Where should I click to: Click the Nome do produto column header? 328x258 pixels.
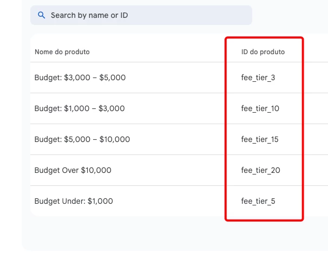pos(62,52)
